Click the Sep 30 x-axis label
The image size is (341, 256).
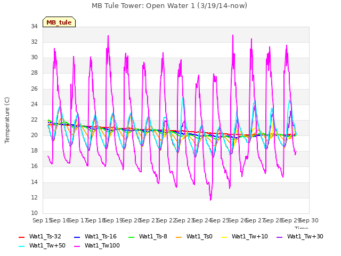(309, 220)
